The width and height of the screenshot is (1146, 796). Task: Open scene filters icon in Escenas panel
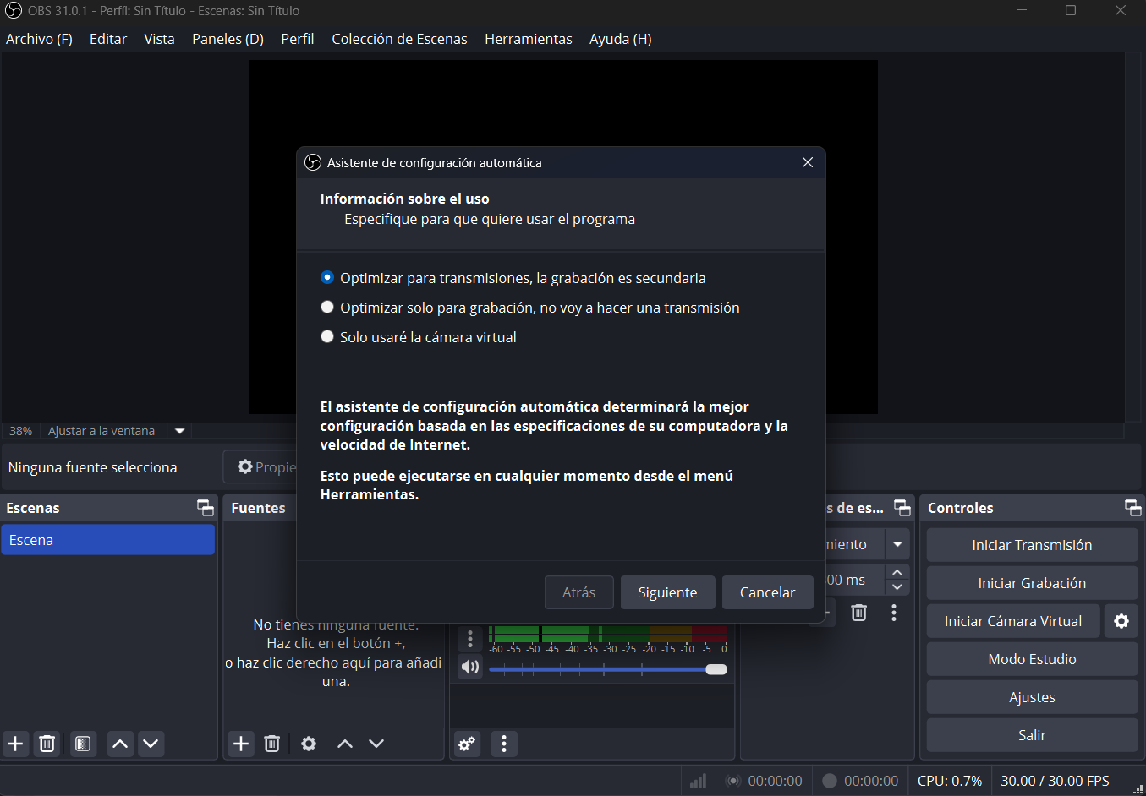[83, 744]
